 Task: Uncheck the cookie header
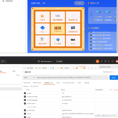(25, 114)
